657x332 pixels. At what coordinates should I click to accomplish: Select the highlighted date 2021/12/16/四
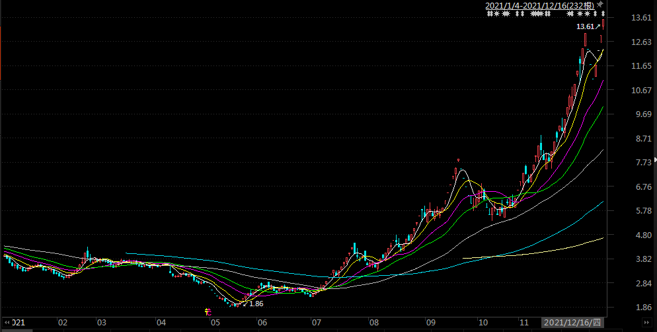click(573, 322)
